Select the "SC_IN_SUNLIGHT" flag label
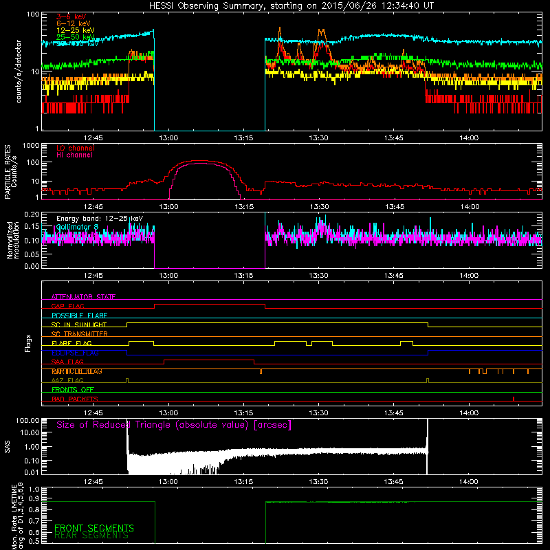The height and width of the screenshot is (550, 550). point(79,324)
